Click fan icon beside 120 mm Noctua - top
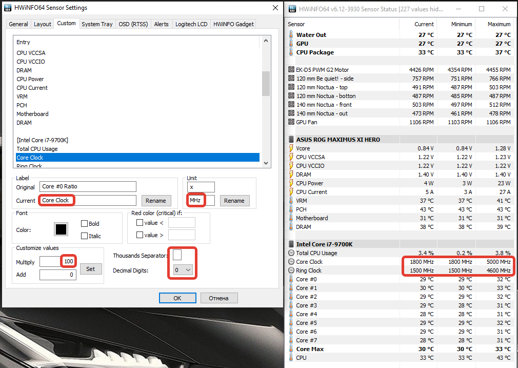 pyautogui.click(x=291, y=87)
